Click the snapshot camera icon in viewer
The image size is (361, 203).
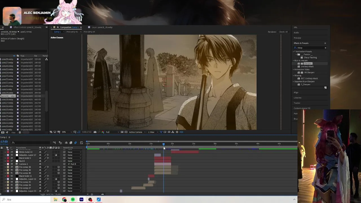(x=95, y=132)
